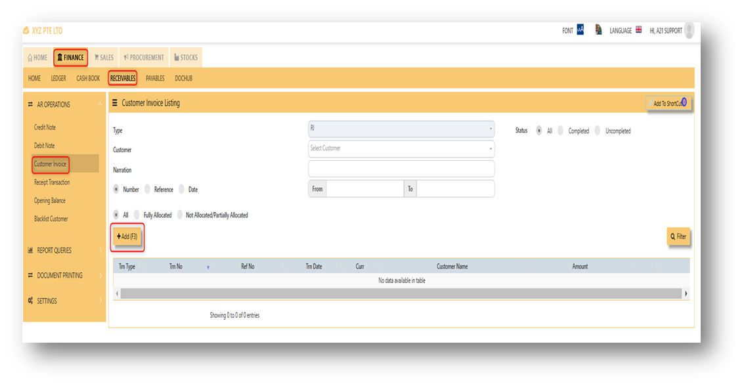Click the table's horizontal scrollbar
Image resolution: width=744 pixels, height=386 pixels.
(x=401, y=293)
